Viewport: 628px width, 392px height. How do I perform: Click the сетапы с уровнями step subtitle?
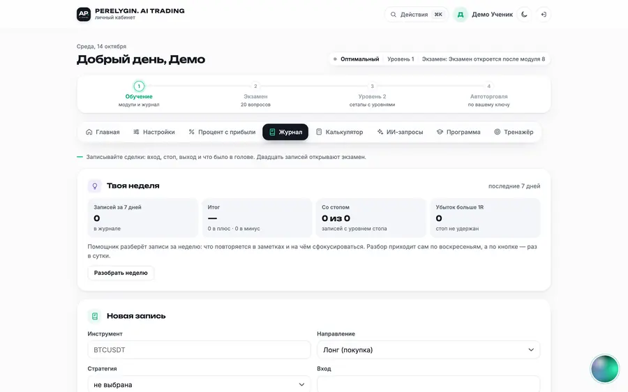coord(372,105)
